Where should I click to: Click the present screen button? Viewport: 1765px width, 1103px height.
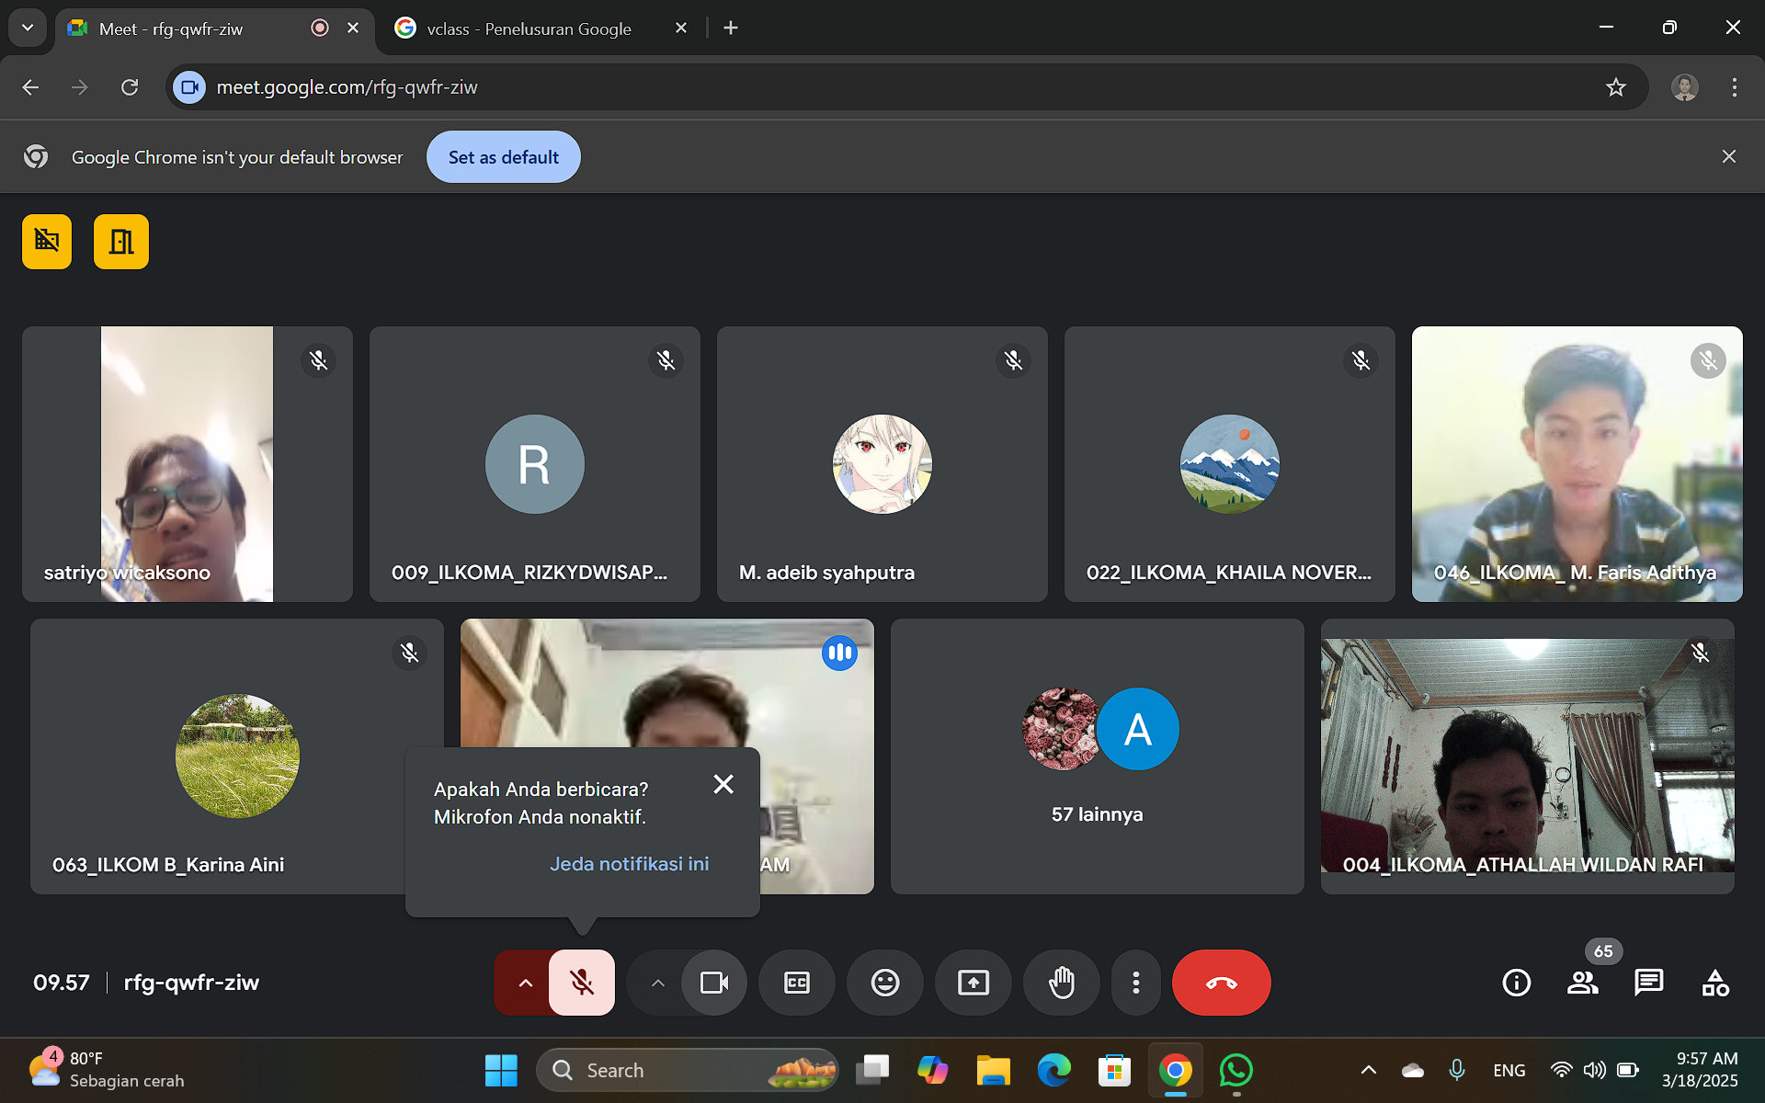click(973, 983)
